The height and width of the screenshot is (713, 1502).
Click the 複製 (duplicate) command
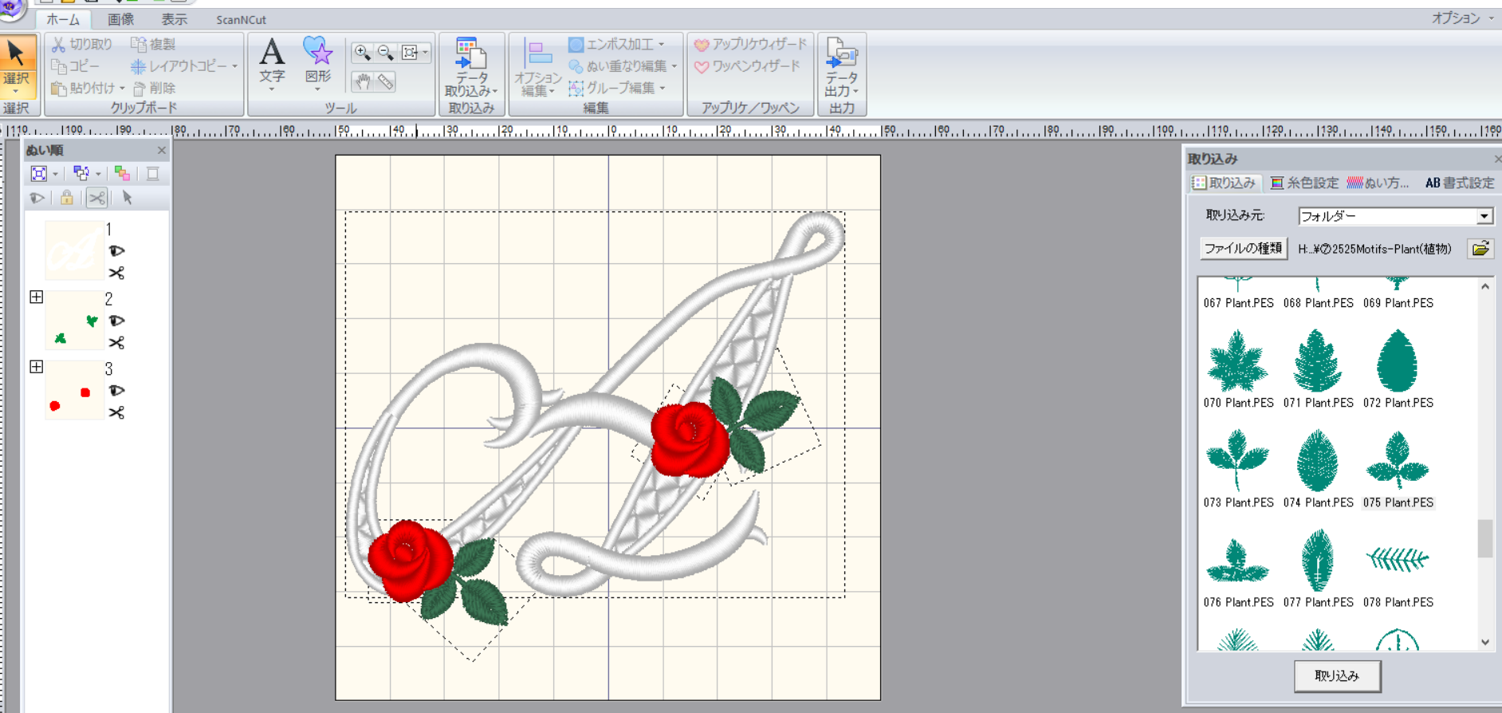coord(153,45)
